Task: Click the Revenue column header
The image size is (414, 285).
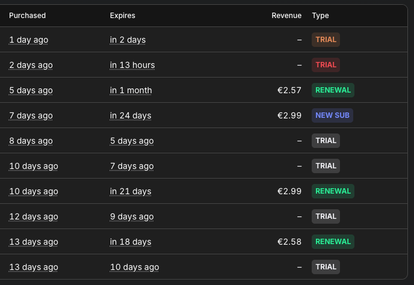Action: [286, 16]
